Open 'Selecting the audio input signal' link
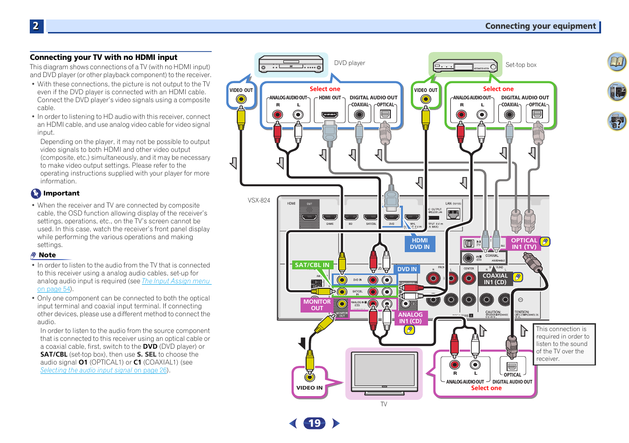 87,370
